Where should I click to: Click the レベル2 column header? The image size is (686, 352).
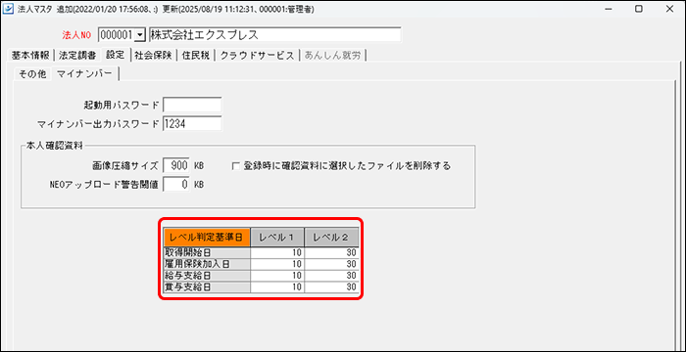[332, 238]
